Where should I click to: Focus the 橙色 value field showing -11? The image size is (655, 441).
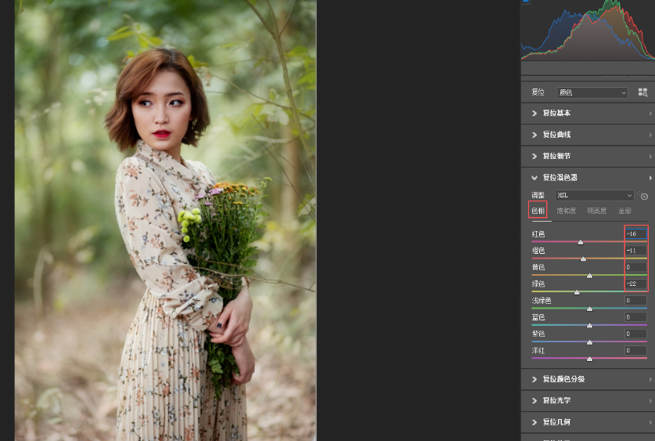point(635,251)
